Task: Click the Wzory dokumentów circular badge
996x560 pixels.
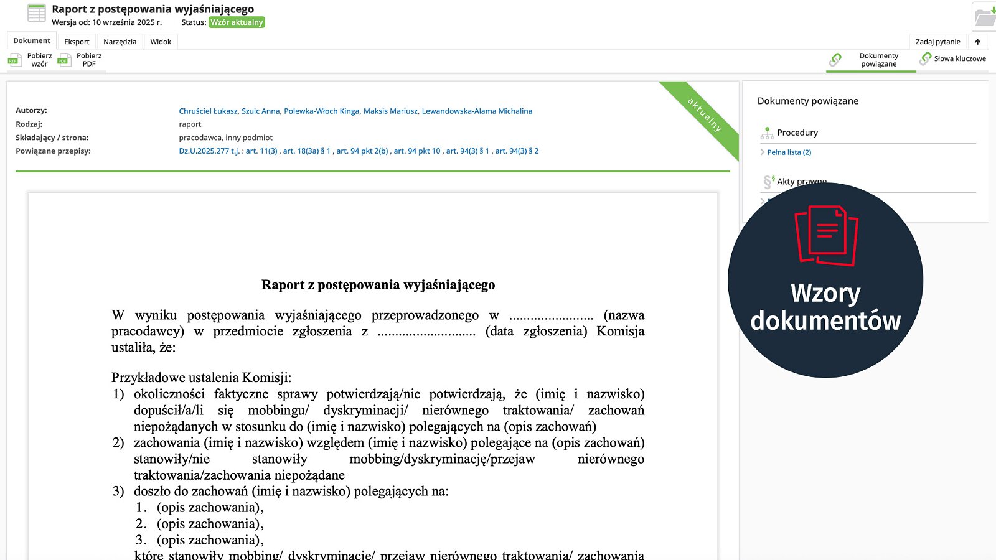Action: pyautogui.click(x=825, y=280)
